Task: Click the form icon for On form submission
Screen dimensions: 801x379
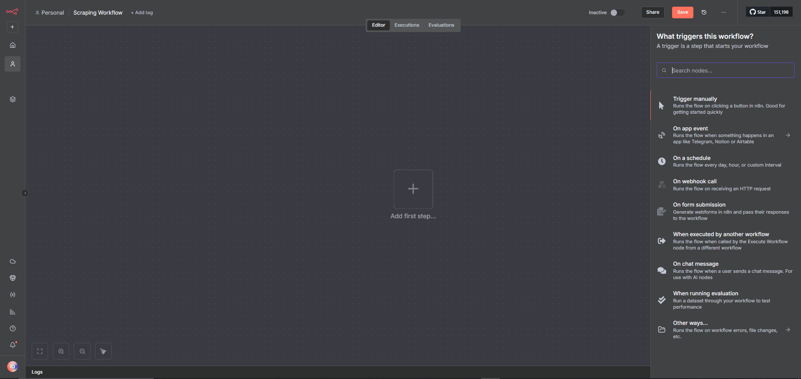Action: (662, 212)
